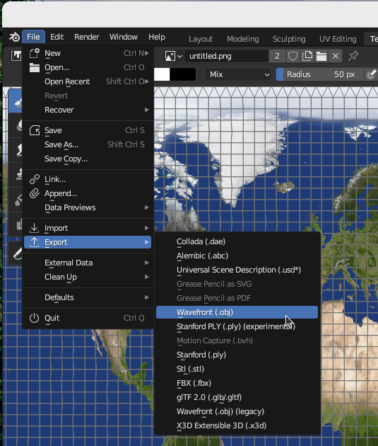Unlink image with the X icon
378x446 pixels.
pyautogui.click(x=336, y=56)
